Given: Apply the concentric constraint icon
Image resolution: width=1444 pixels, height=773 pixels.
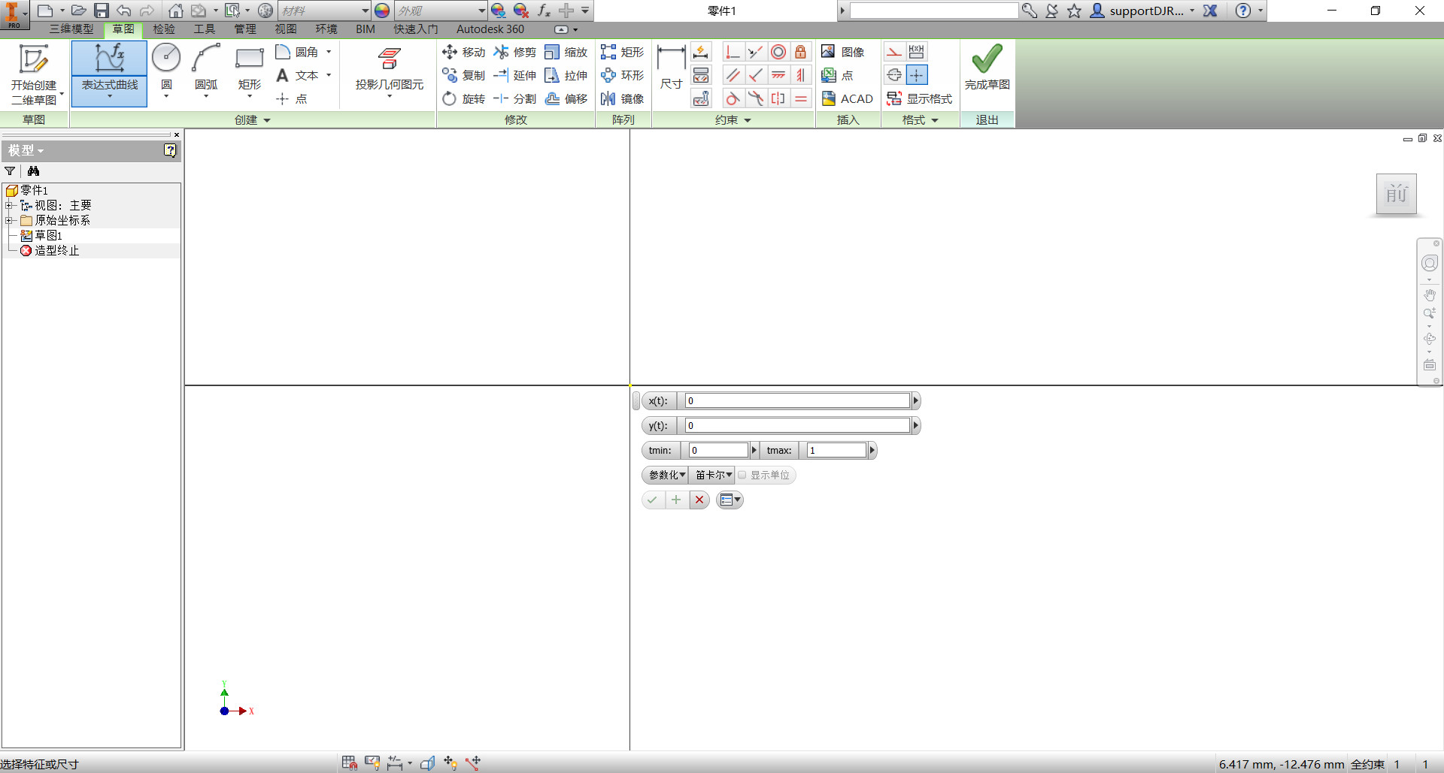Looking at the screenshot, I should tap(778, 52).
